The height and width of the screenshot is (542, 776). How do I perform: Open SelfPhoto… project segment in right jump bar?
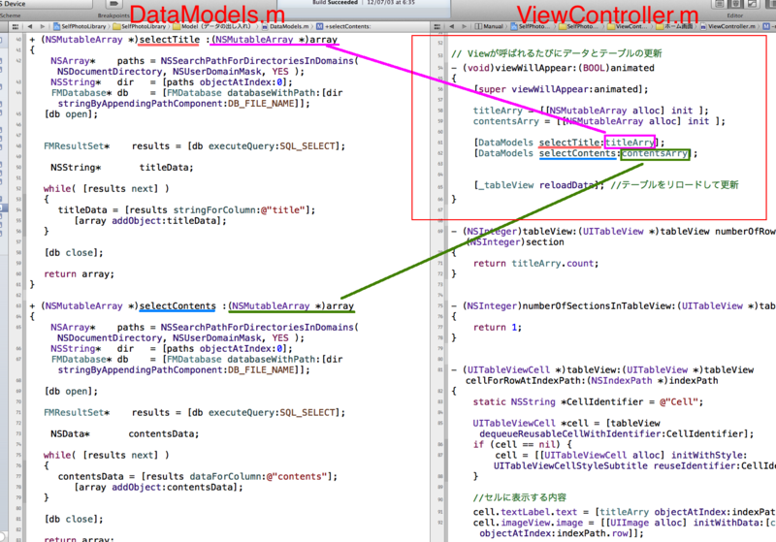pos(532,26)
